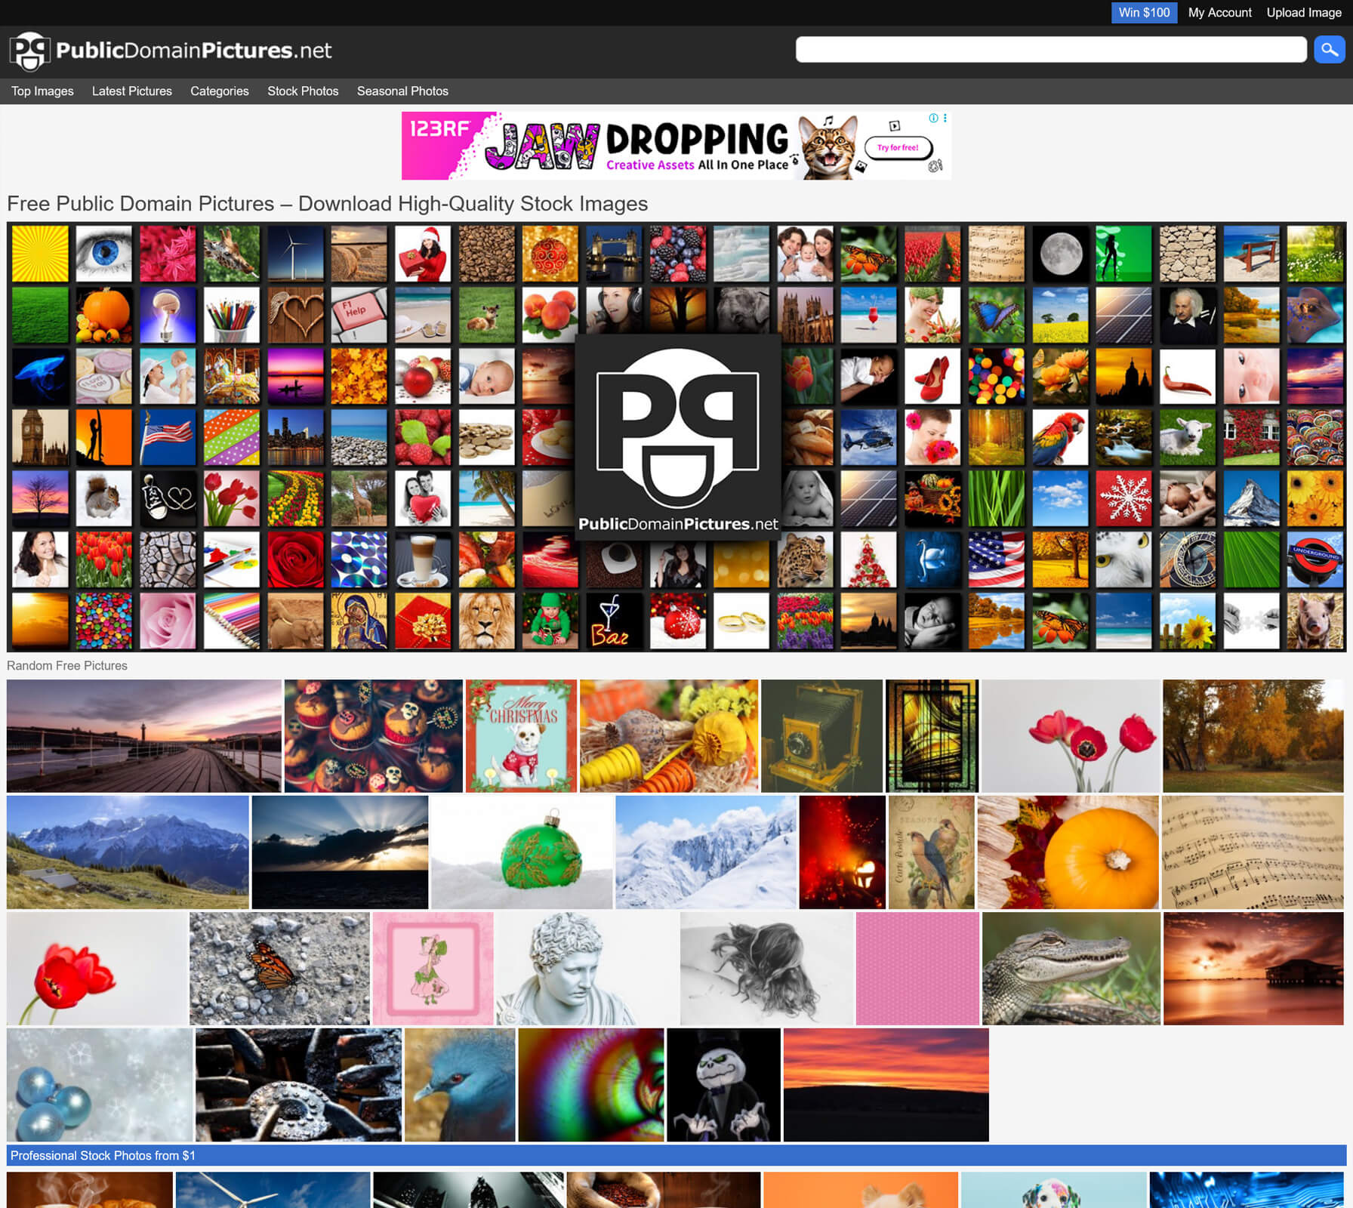
Task: Select the green Christmas ornament photo
Action: point(521,852)
